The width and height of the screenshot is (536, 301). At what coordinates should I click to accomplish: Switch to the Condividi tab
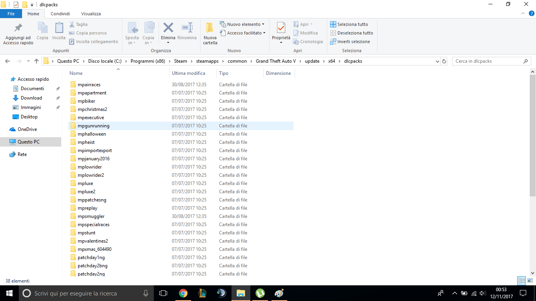pyautogui.click(x=60, y=14)
